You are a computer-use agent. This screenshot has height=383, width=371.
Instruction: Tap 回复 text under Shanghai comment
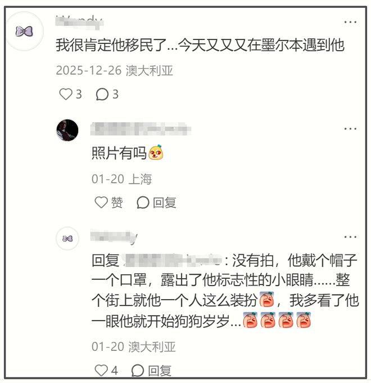(x=165, y=203)
